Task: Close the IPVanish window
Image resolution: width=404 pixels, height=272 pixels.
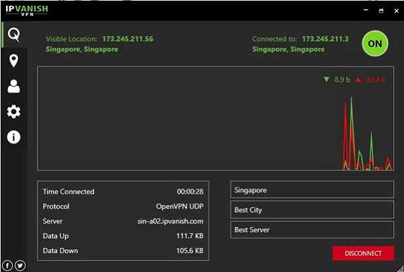Action: (395, 11)
